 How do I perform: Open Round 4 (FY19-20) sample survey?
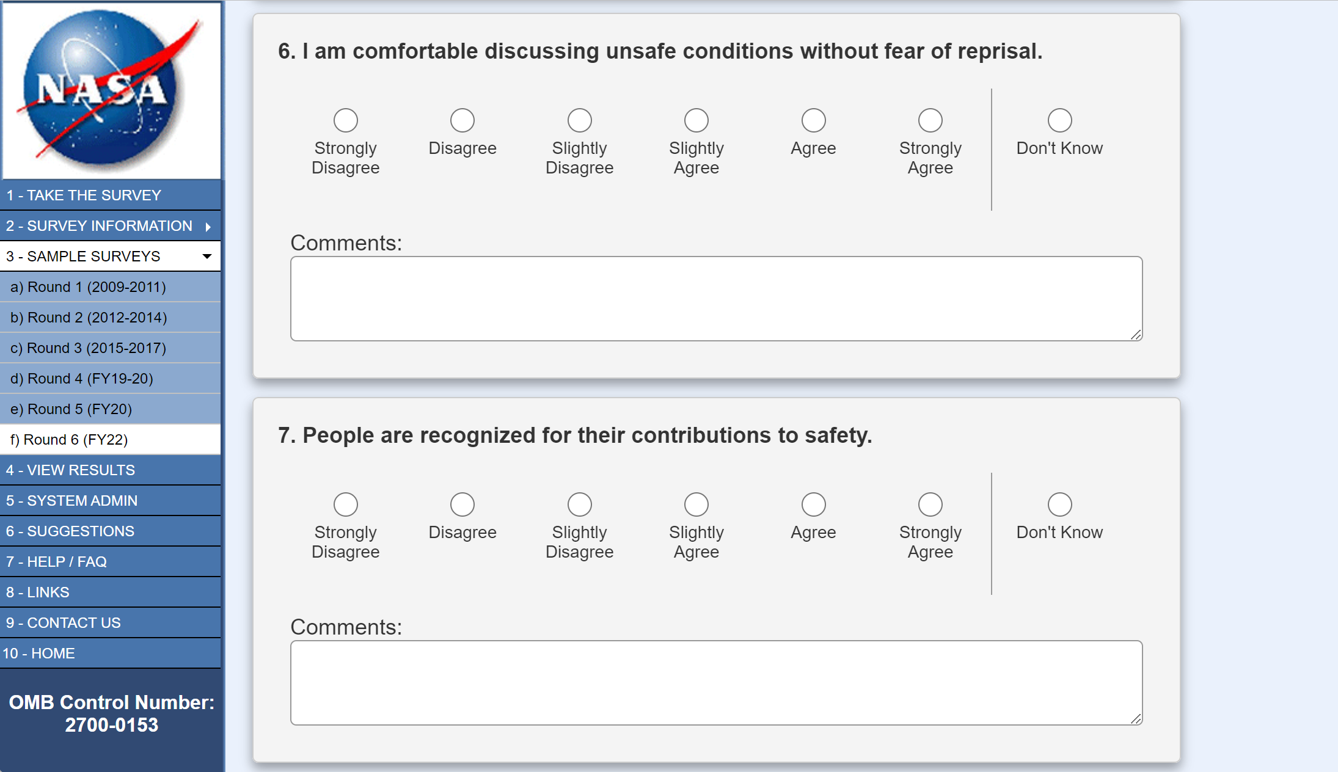82,379
